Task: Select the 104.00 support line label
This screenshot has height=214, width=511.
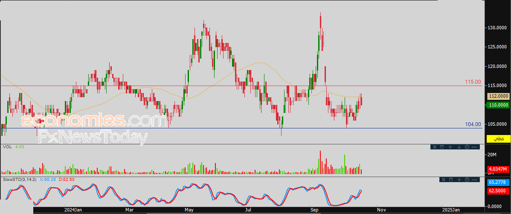Action: click(473, 124)
